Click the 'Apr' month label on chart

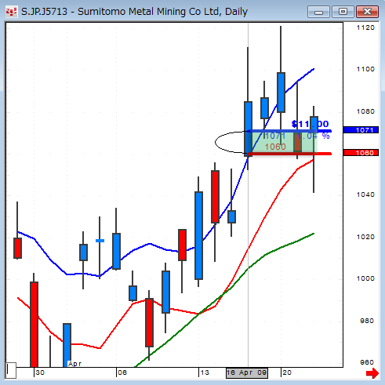[x=74, y=364]
